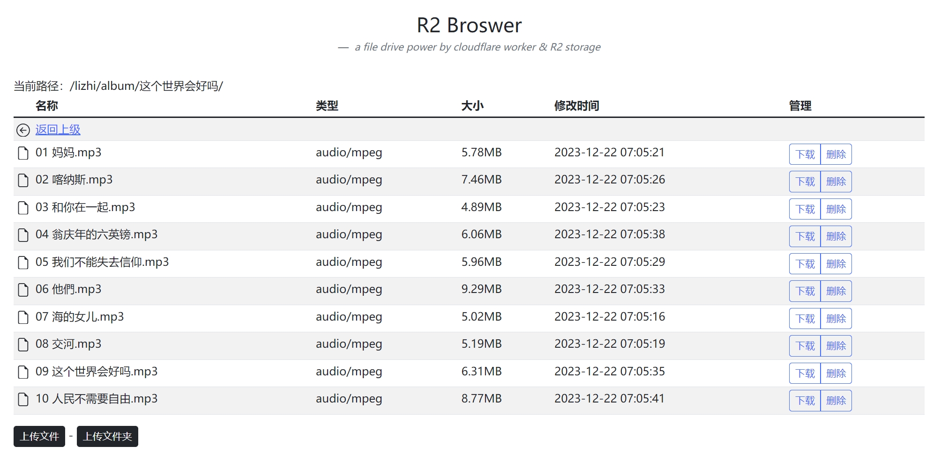Click file icon beside 01 妈妈.mp3

tap(23, 153)
